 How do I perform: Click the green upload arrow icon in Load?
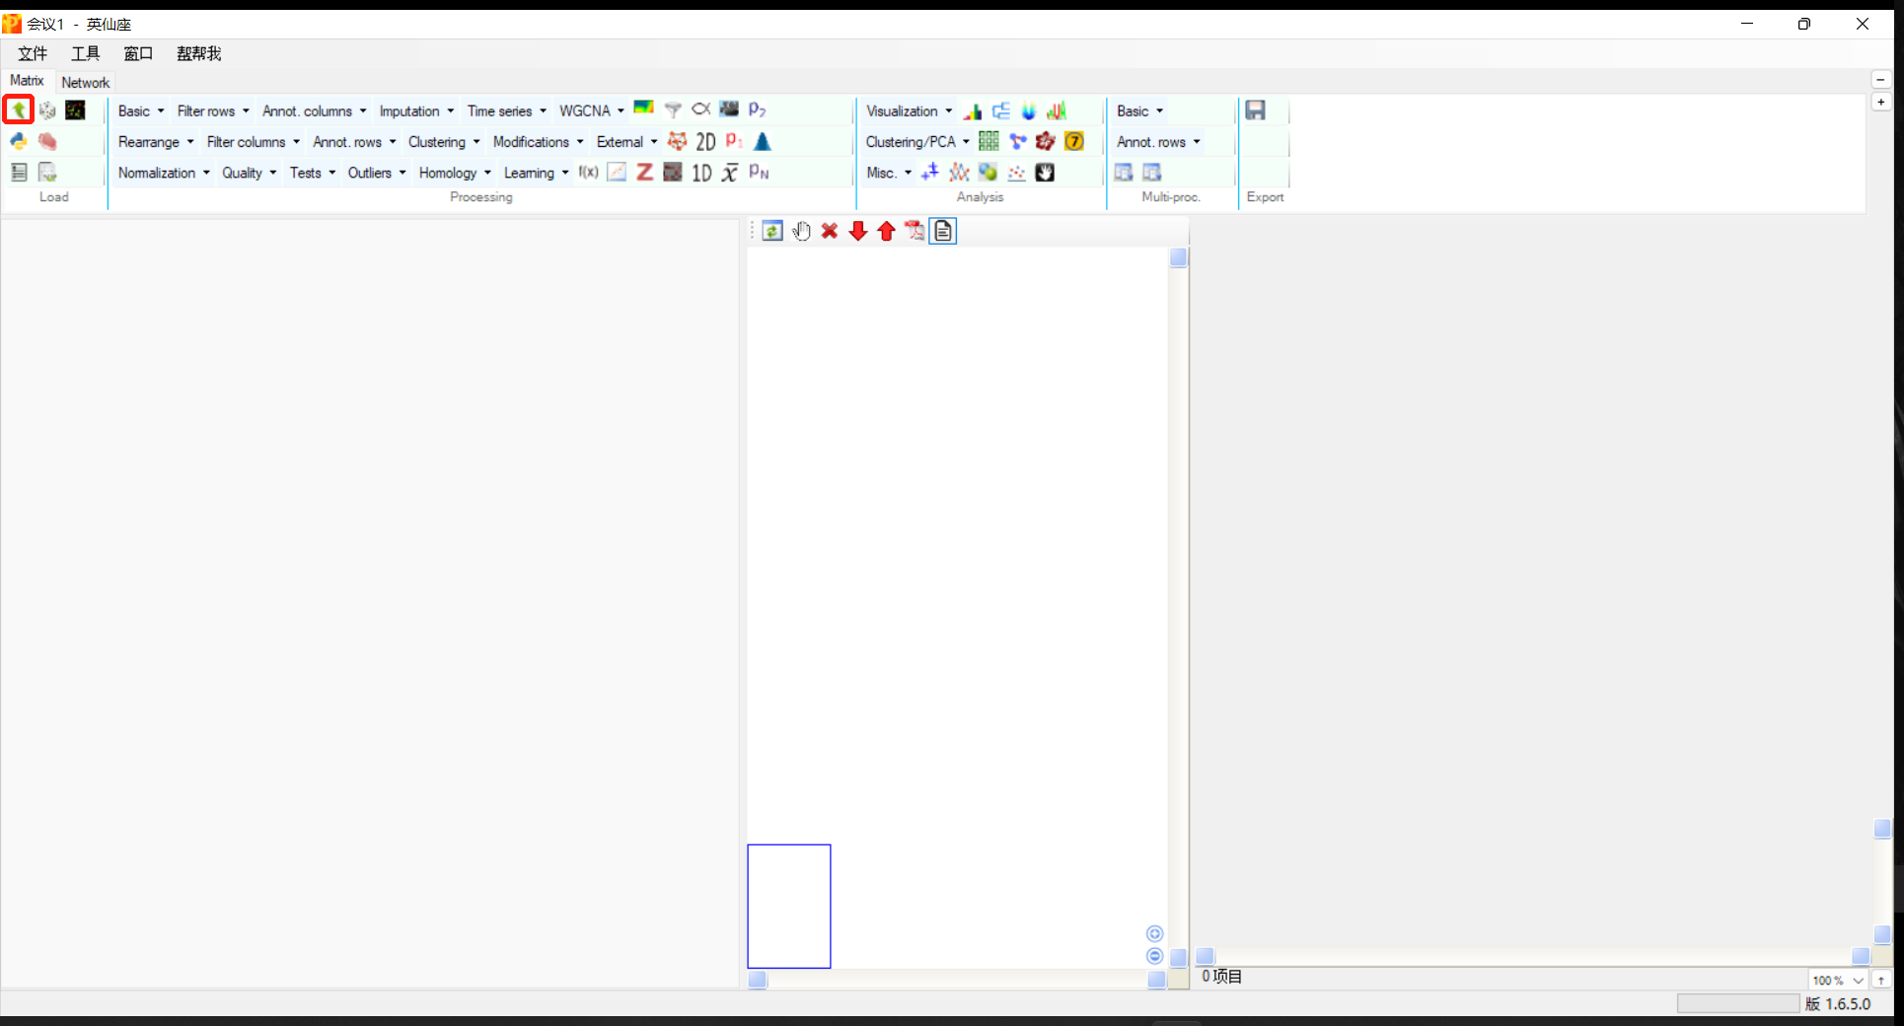pyautogui.click(x=19, y=110)
